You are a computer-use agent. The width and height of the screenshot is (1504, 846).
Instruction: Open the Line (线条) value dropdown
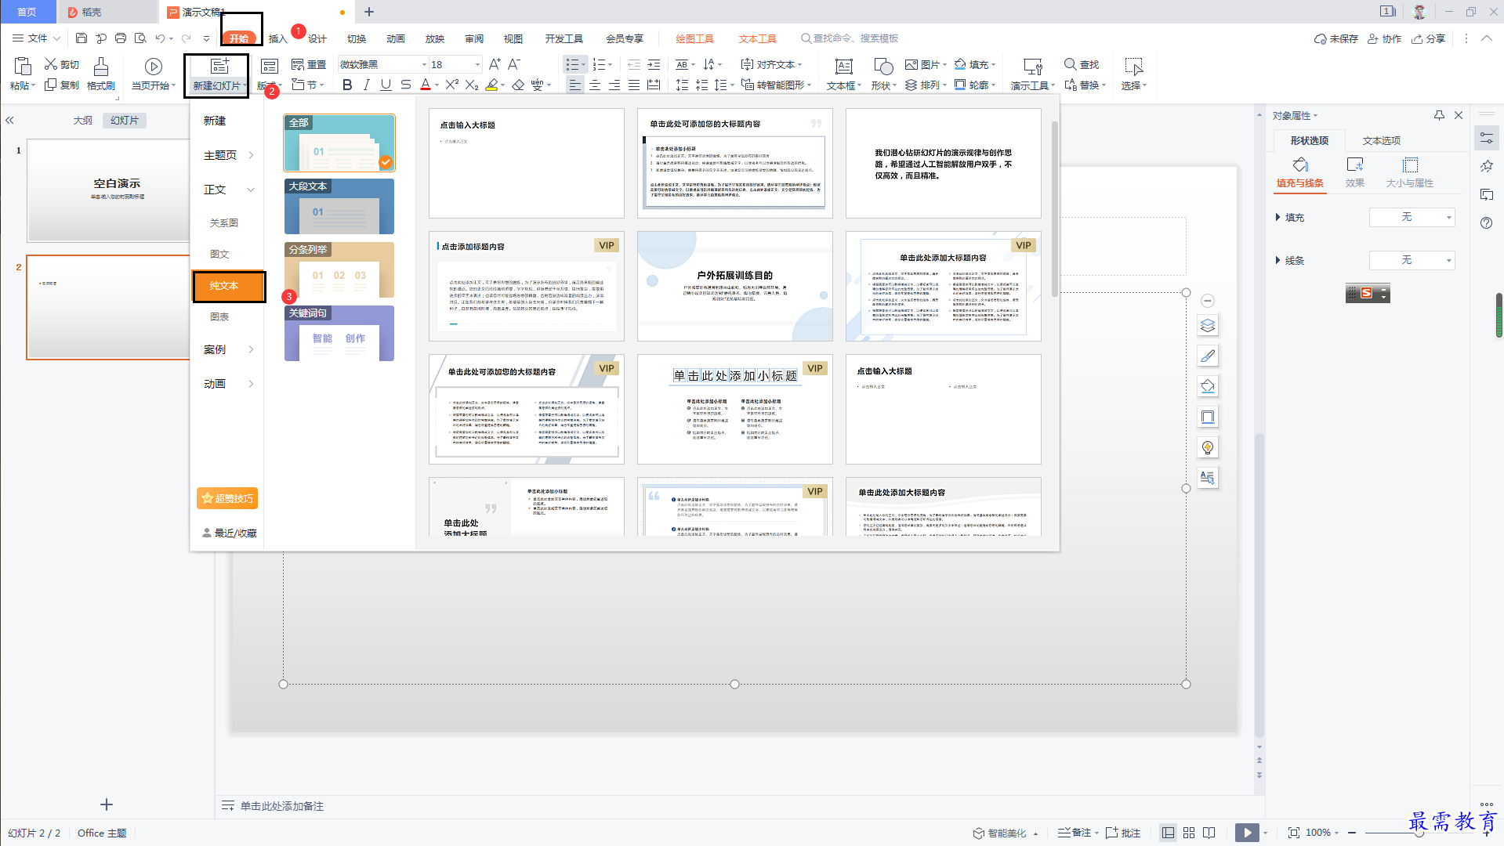[1412, 260]
